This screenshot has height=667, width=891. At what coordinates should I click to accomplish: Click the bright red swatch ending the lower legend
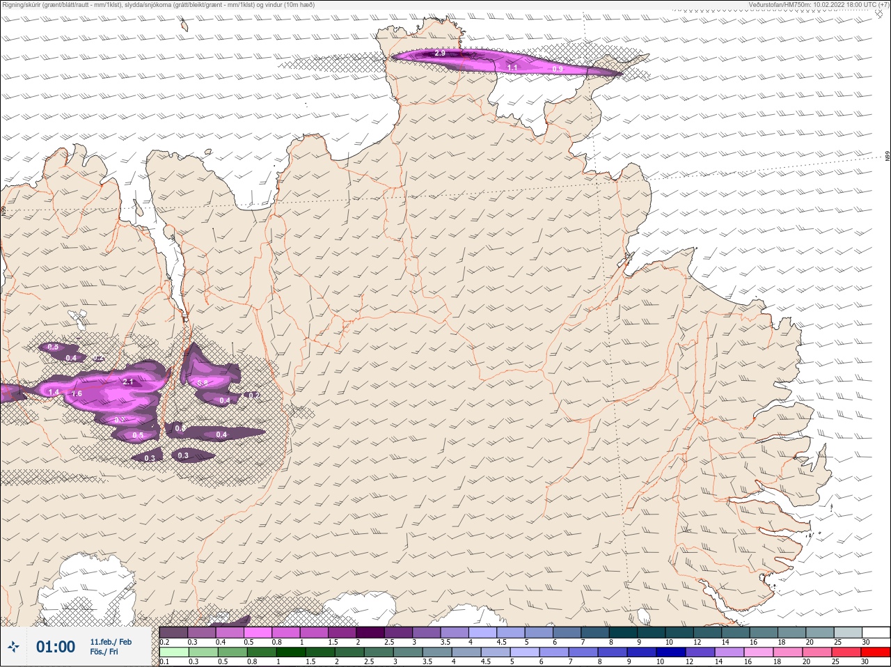click(876, 652)
